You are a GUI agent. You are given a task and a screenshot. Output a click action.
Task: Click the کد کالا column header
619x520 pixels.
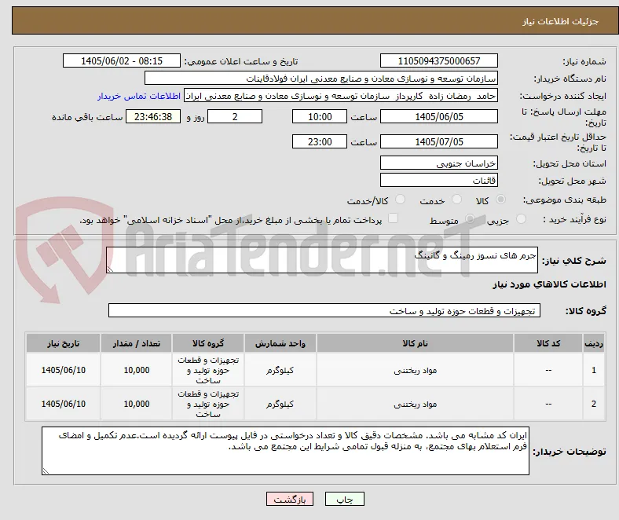click(x=548, y=343)
